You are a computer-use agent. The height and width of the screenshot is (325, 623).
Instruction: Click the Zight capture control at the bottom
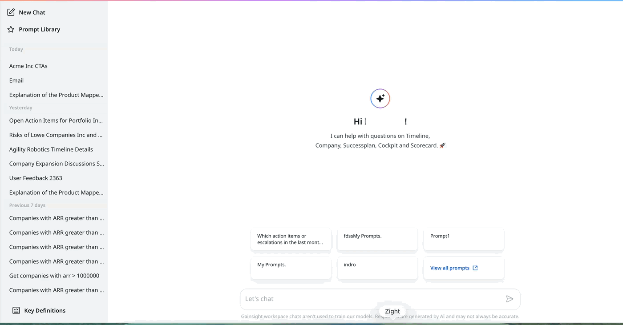pyautogui.click(x=392, y=311)
